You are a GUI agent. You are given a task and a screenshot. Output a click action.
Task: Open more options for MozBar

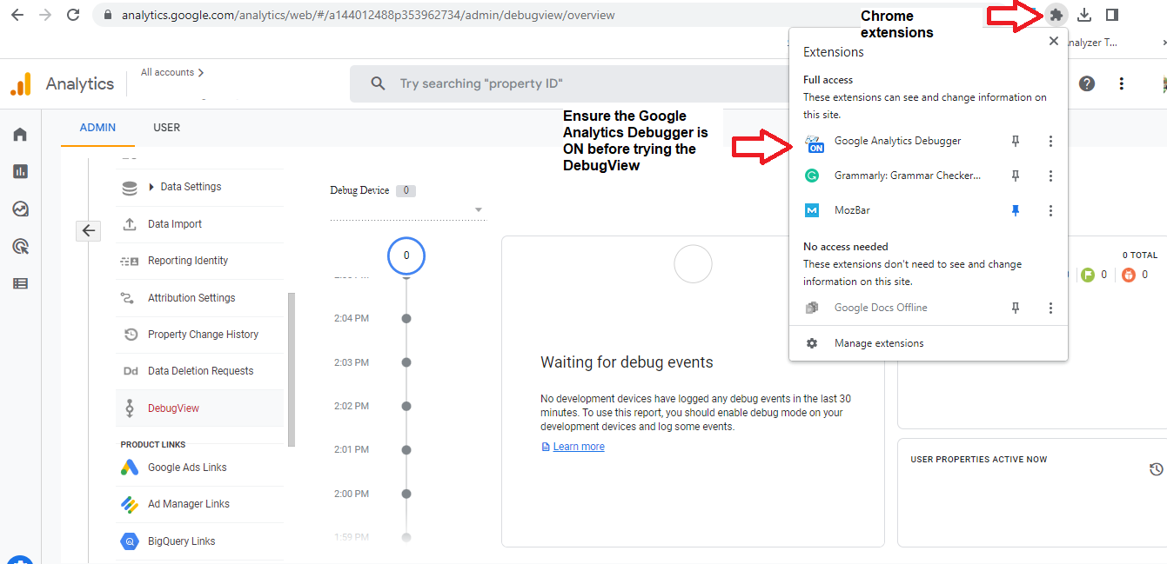coord(1050,210)
